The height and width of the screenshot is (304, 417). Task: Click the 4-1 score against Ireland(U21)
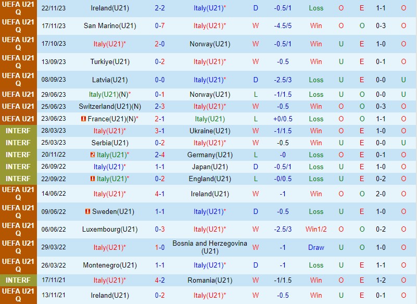(x=160, y=194)
